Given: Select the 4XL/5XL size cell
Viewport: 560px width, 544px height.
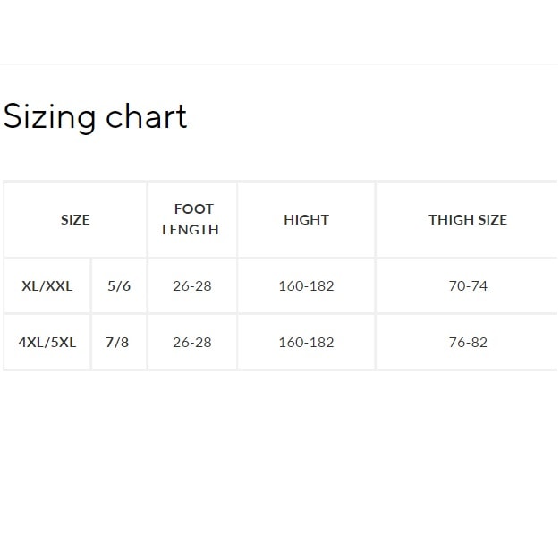Looking at the screenshot, I should point(47,342).
